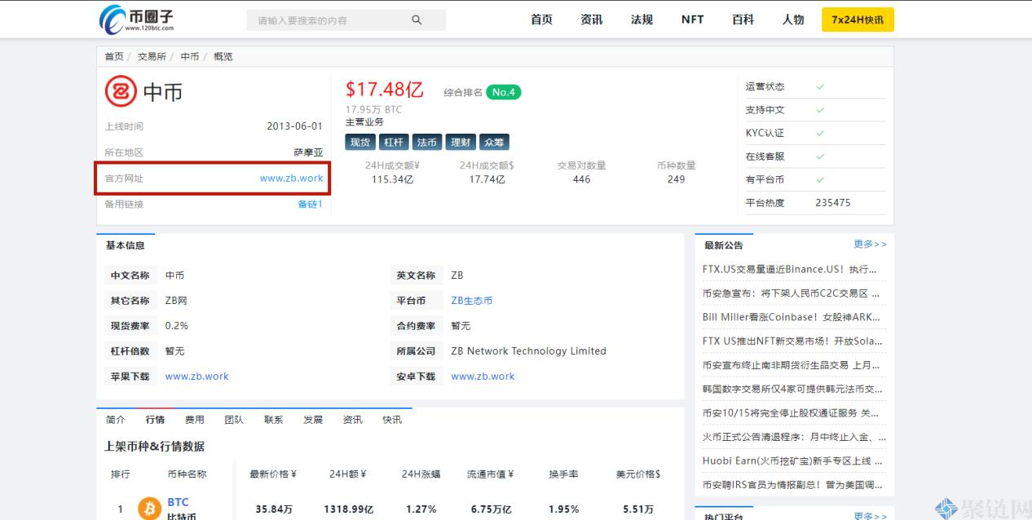The image size is (1032, 520).
Task: Open 百科 in top navigation
Action: (743, 20)
